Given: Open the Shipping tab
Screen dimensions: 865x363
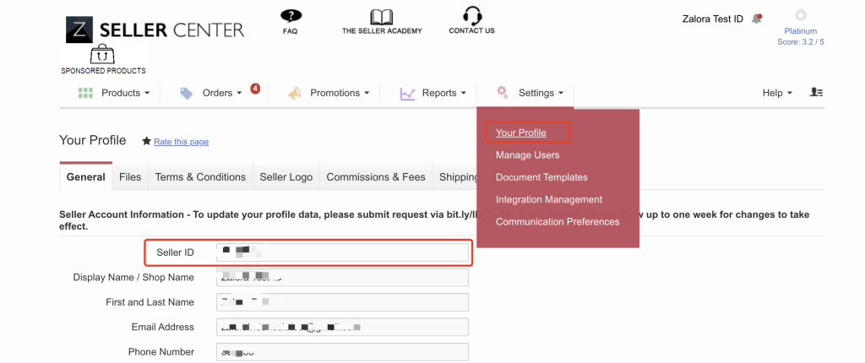Looking at the screenshot, I should [x=455, y=177].
